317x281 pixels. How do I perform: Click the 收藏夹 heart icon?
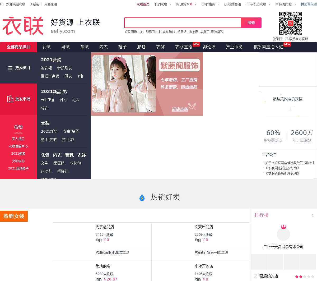203,4
